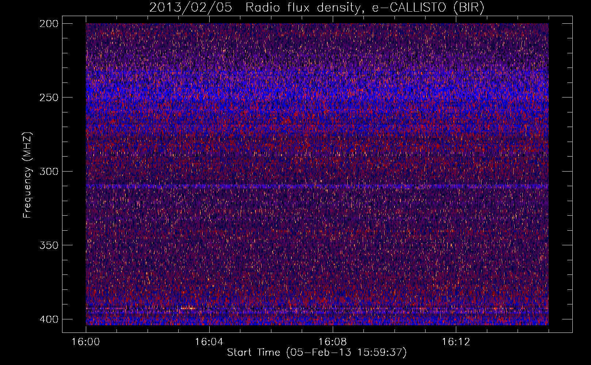Viewport: 591px width, 365px height.
Task: Click the 200 frequency tick label
Action: (49, 24)
